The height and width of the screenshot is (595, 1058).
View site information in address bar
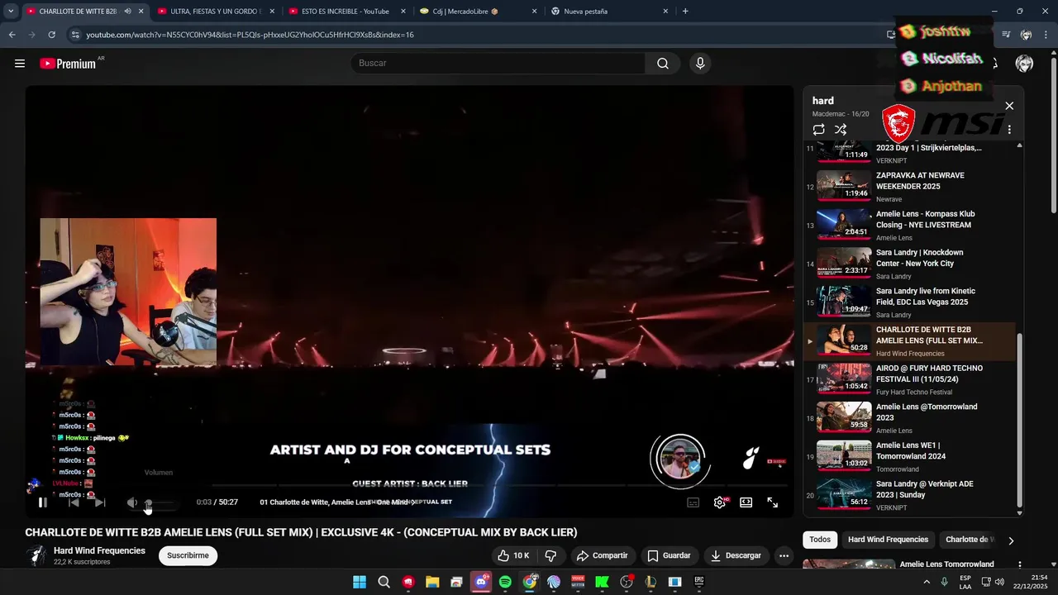point(75,35)
